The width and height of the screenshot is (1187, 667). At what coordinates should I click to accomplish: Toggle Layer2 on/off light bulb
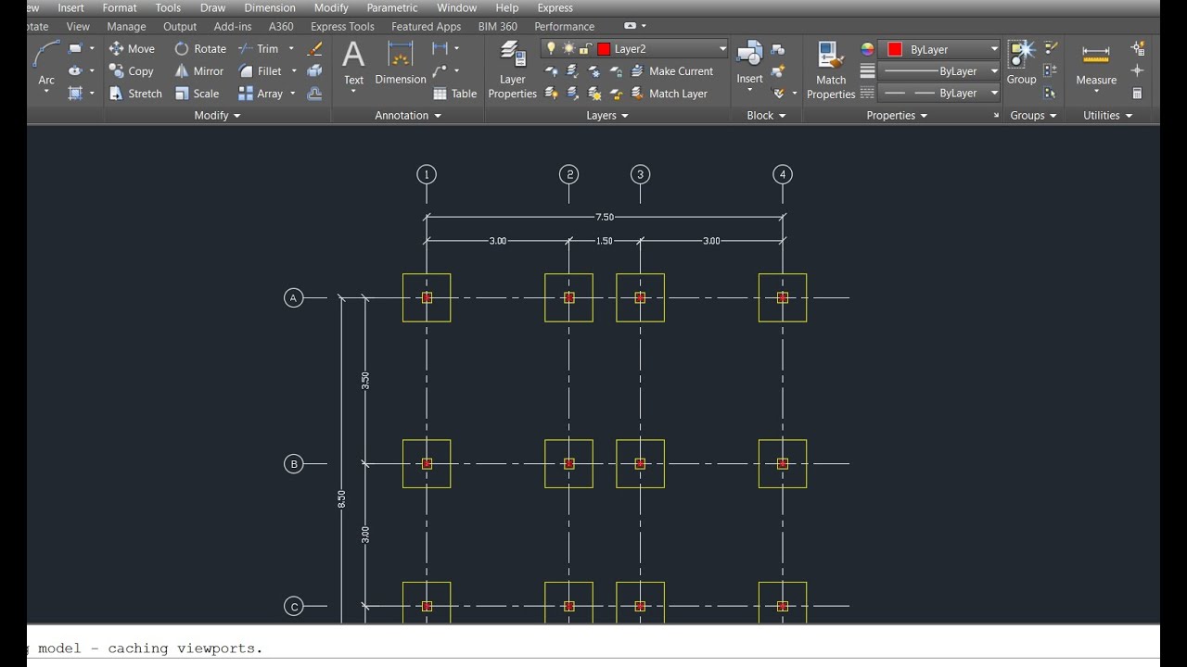pyautogui.click(x=551, y=48)
